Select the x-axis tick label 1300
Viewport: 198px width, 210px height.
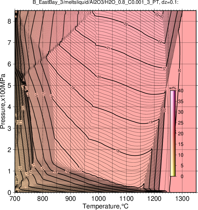(x=182, y=199)
